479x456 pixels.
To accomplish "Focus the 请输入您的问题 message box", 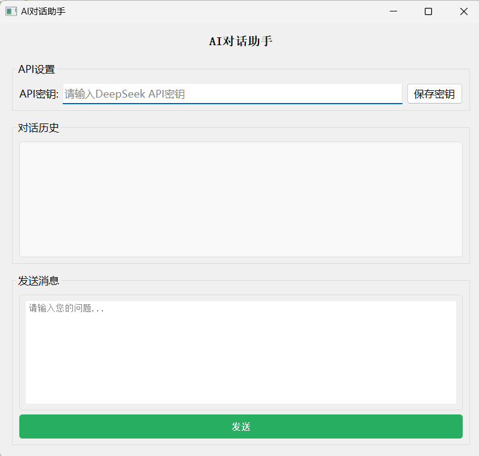I will point(241,352).
